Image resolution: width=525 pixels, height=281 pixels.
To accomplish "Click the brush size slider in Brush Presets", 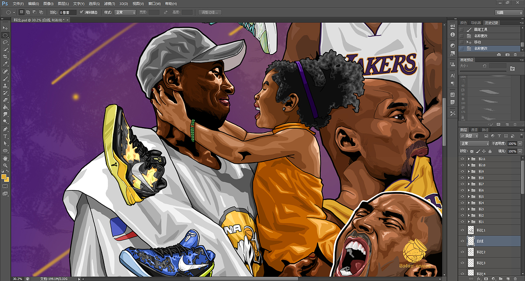I will (484, 72).
